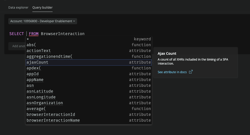Pick the actionText attribute suggestion

click(x=89, y=51)
